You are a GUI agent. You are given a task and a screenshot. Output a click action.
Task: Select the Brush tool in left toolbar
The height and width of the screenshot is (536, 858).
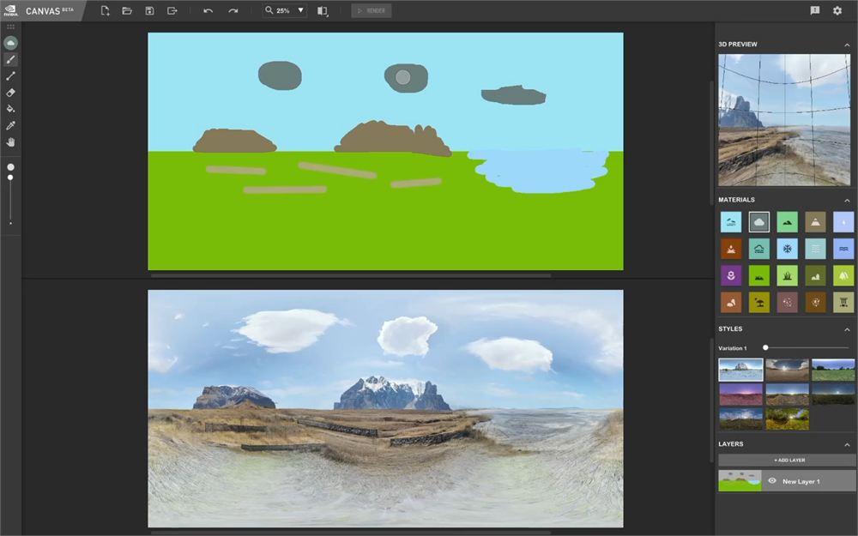10,60
